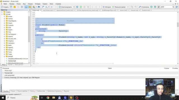Open Chrome from the taskbar
This screenshot has width=179, height=100.
48,97
